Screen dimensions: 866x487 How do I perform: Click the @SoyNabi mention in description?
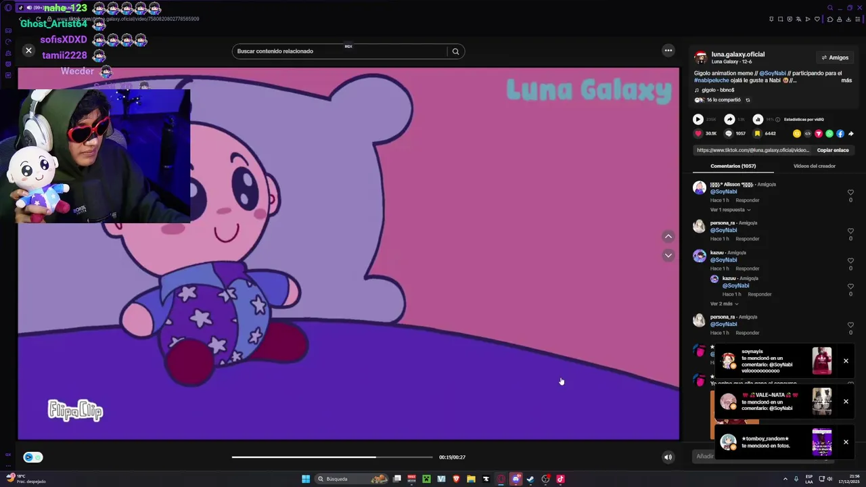773,73
